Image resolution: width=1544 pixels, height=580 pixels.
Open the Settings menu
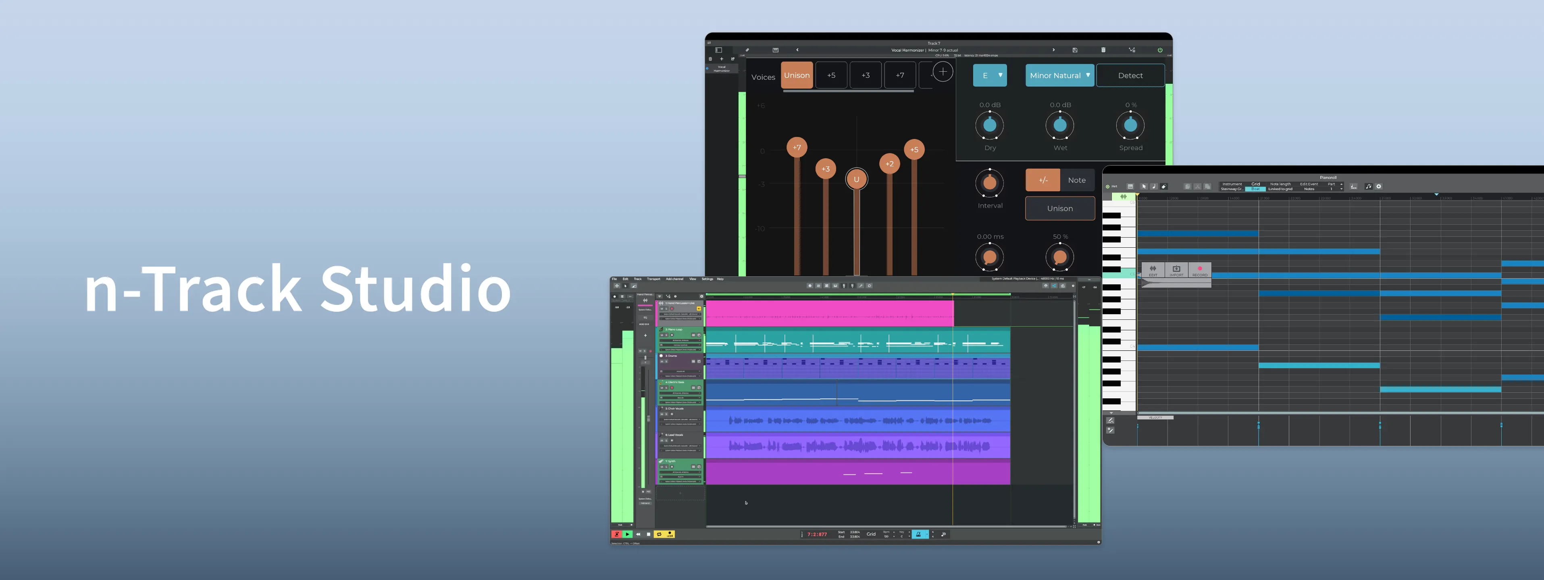click(x=707, y=279)
